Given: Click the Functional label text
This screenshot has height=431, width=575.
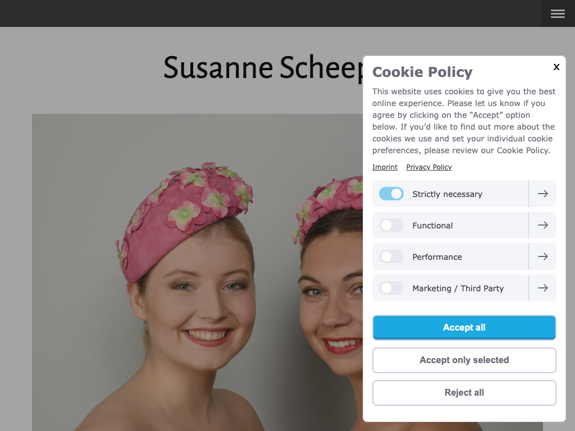Looking at the screenshot, I should pos(432,226).
